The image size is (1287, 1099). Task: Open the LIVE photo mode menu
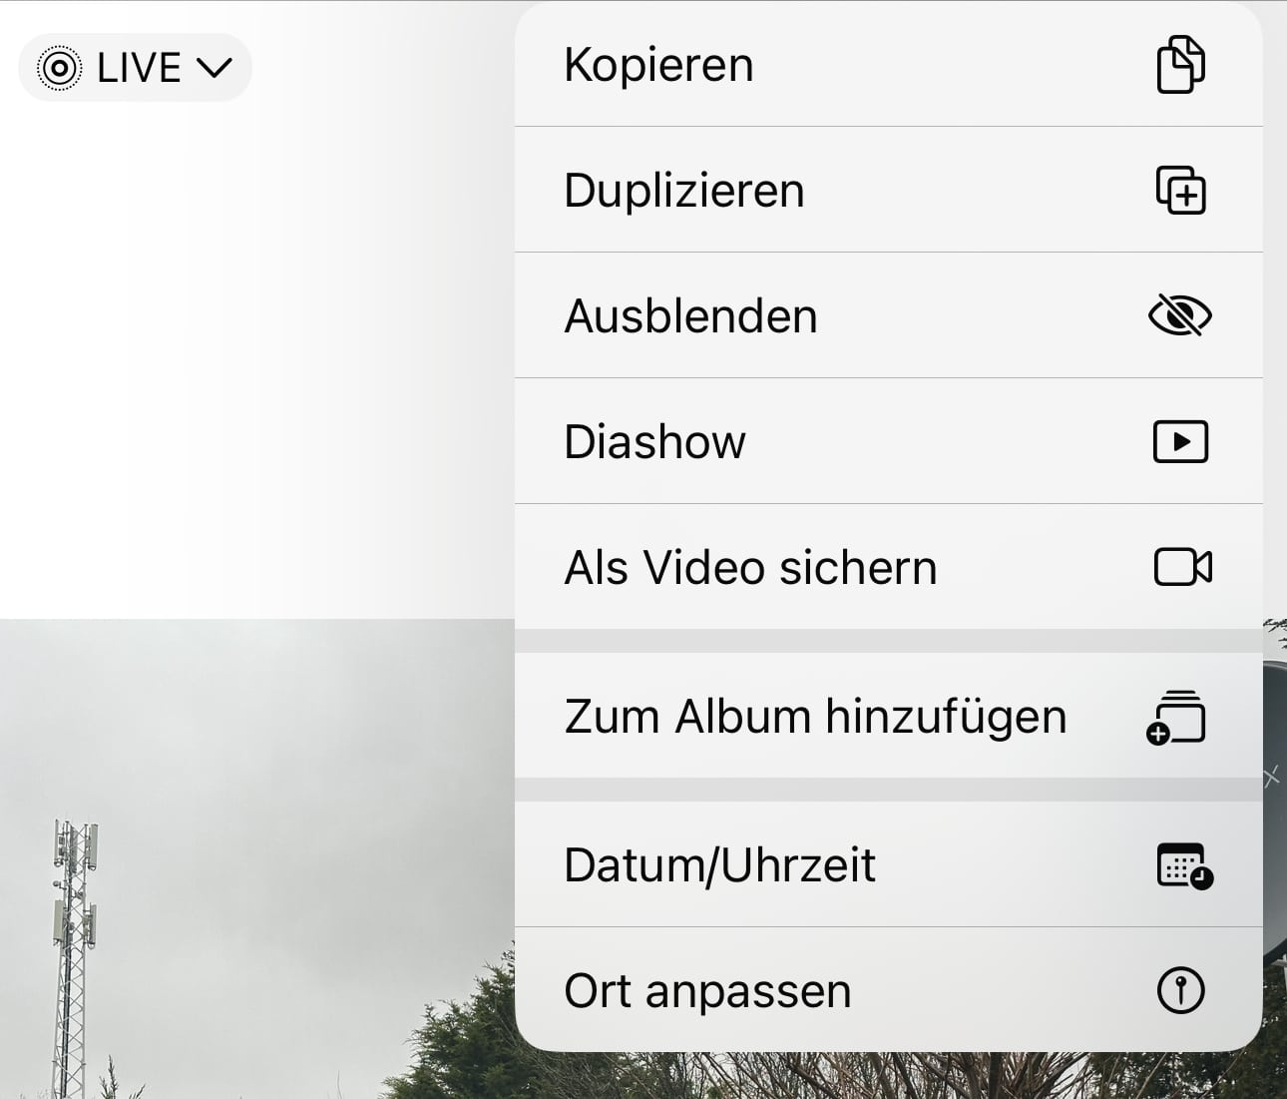pos(137,68)
